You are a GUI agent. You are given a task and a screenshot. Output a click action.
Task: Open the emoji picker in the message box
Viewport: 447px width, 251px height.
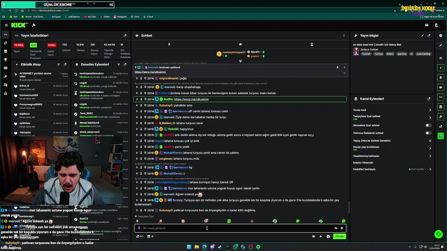click(x=342, y=228)
